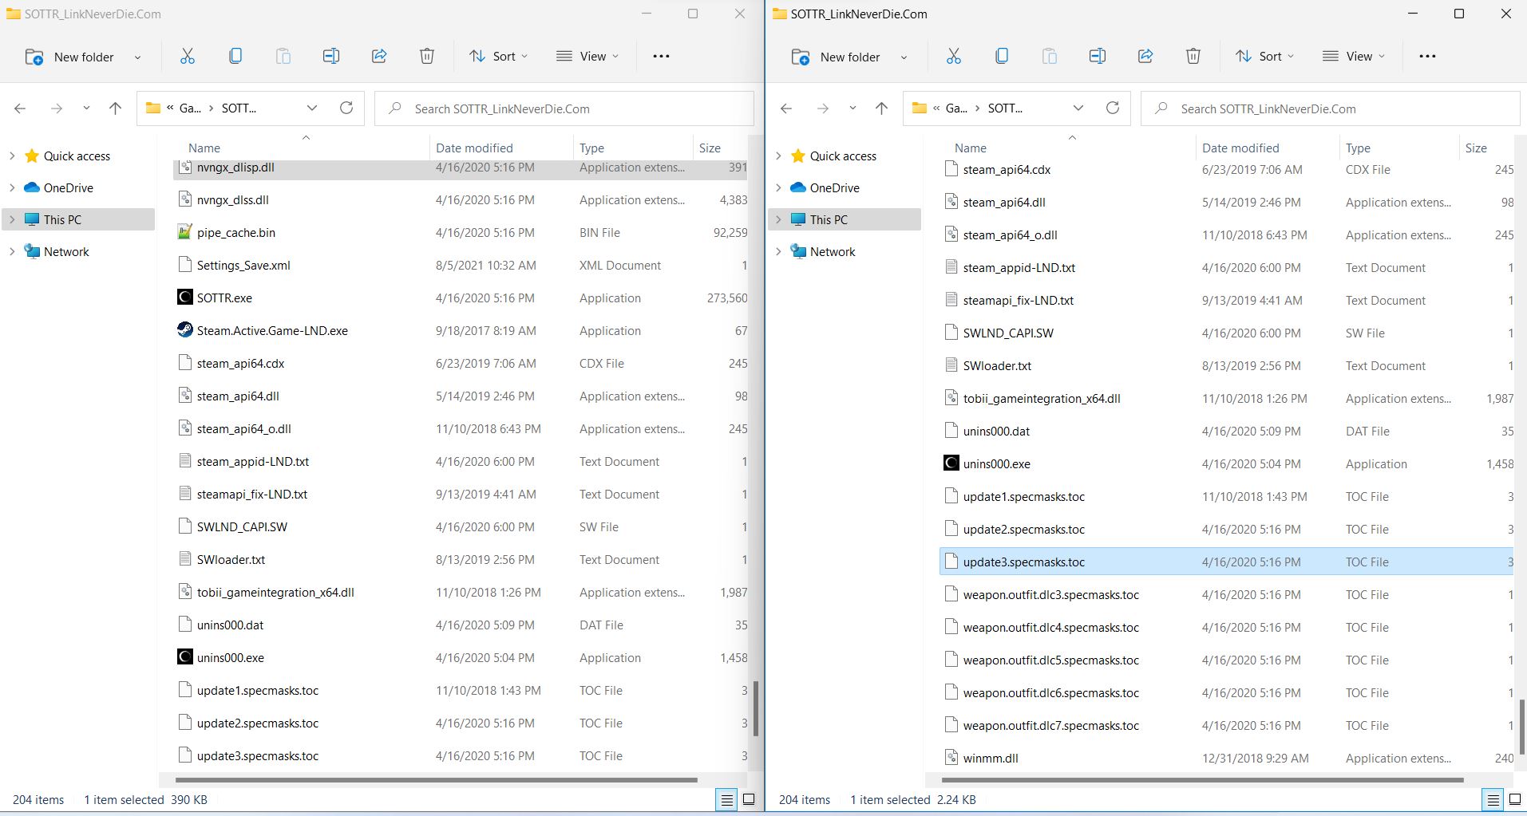
Task: Sort by Date modified column in left window
Action: (474, 148)
